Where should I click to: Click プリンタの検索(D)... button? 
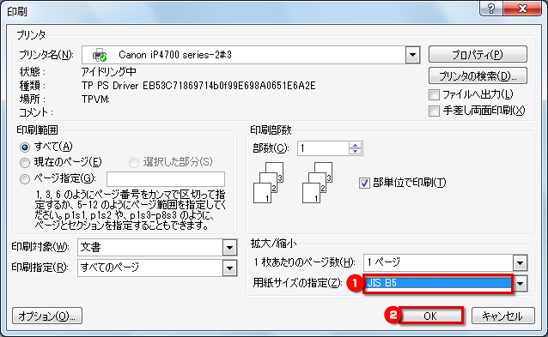(478, 75)
